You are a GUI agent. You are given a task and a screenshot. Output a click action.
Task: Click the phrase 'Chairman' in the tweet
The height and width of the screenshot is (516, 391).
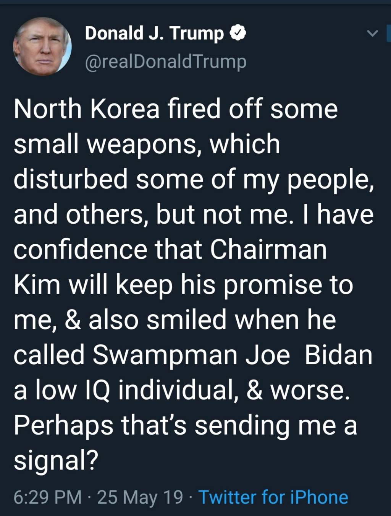coord(268,250)
